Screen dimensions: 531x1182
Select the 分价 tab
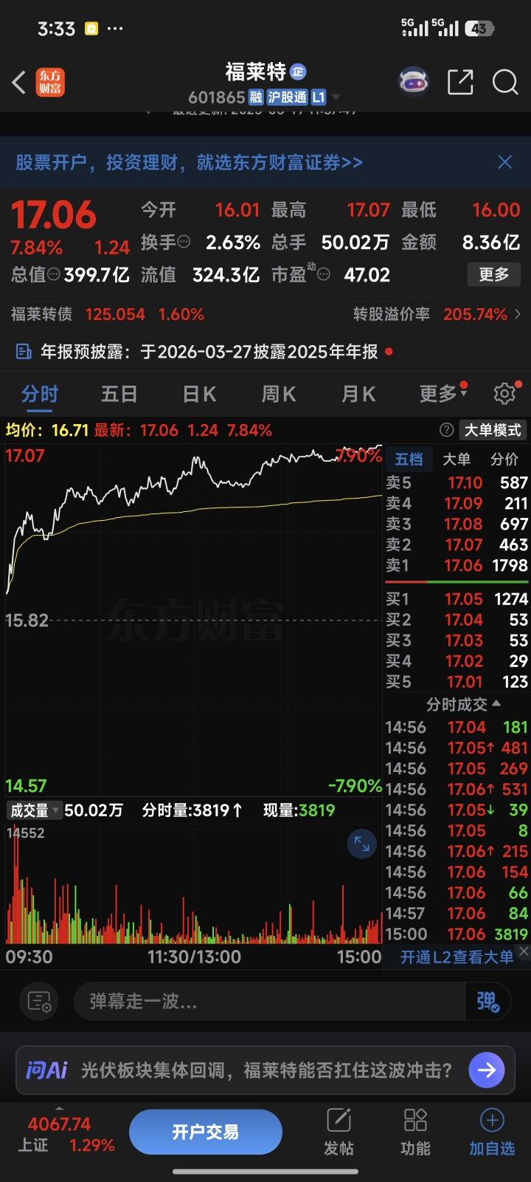[x=504, y=460]
